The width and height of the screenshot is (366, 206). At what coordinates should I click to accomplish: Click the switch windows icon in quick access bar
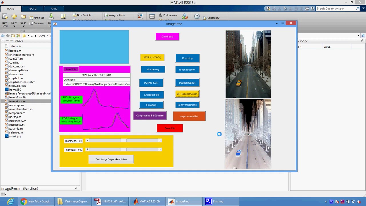click(x=307, y=9)
